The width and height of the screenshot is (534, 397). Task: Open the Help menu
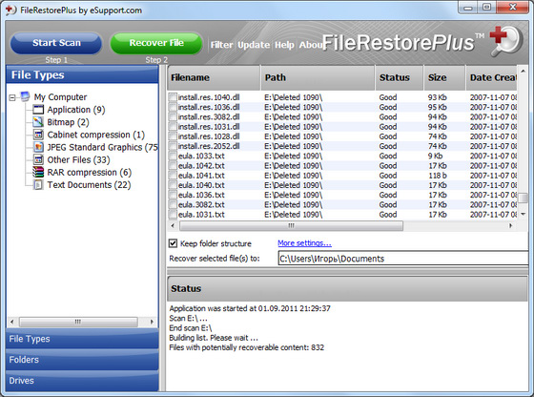(284, 45)
